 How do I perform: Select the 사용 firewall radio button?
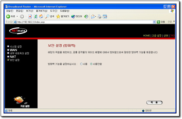81,64
